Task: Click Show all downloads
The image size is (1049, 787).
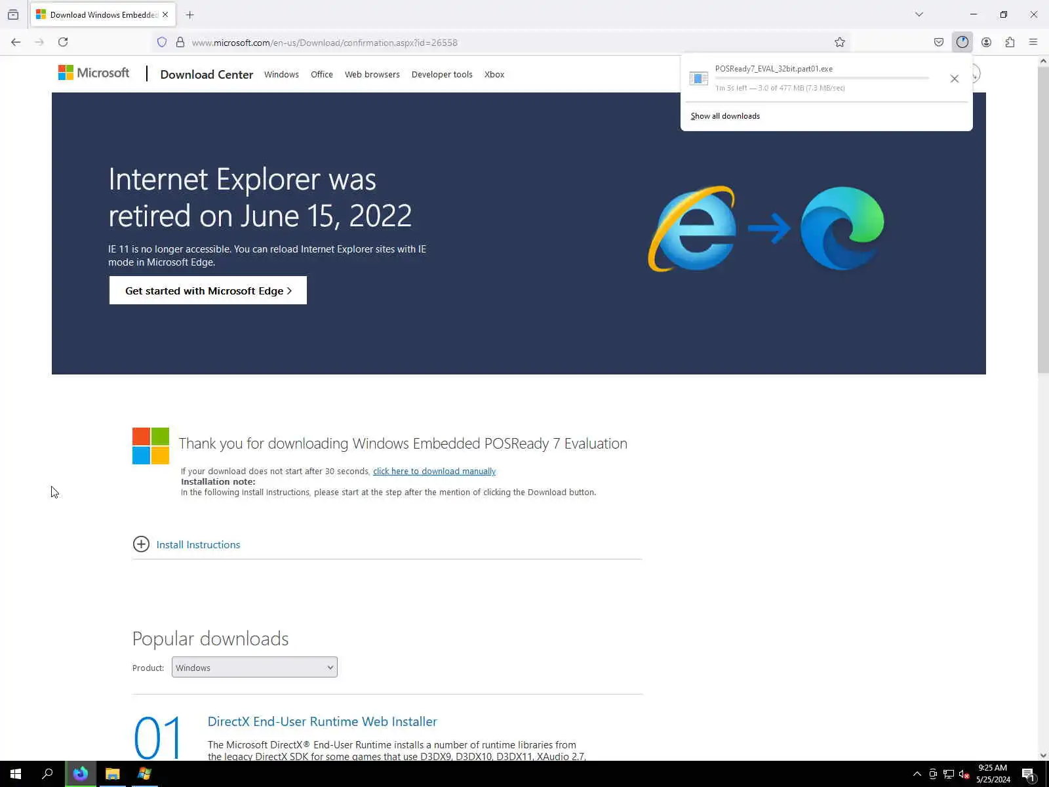Action: coord(725,116)
